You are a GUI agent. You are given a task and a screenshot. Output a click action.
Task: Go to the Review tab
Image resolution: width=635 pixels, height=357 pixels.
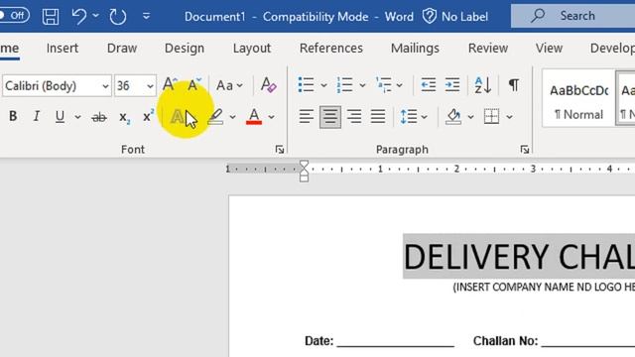pyautogui.click(x=488, y=49)
